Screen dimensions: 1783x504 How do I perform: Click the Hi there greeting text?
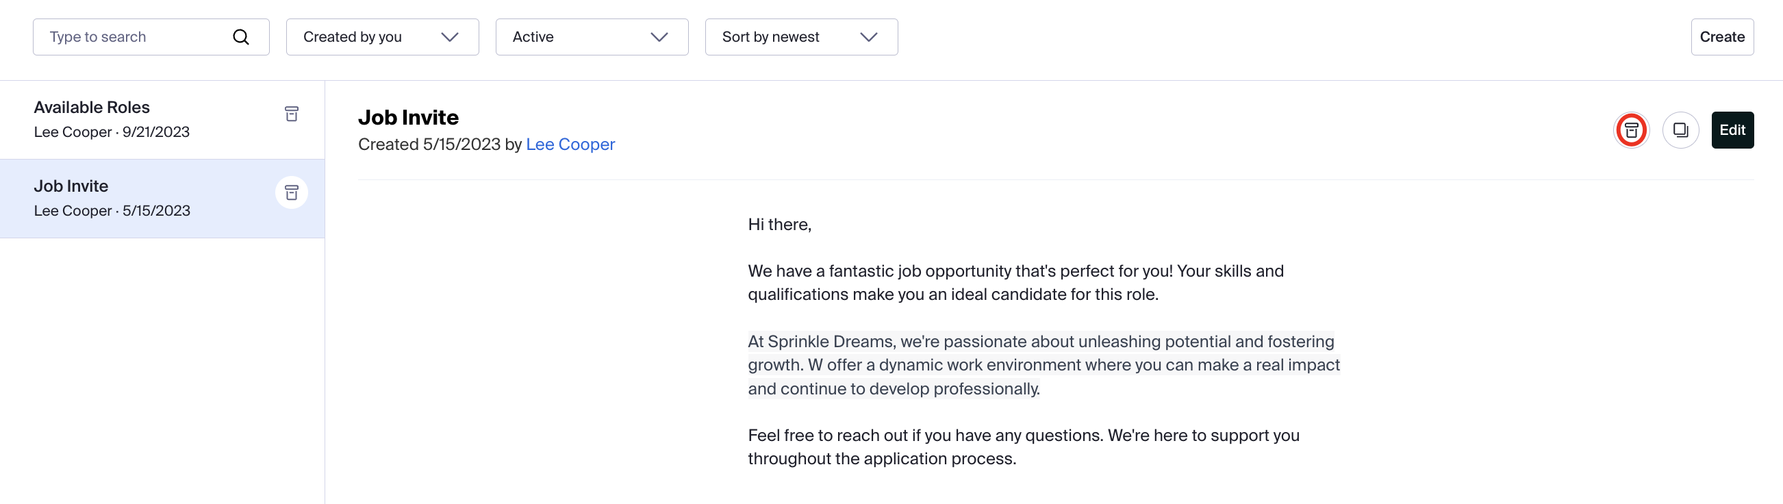(x=779, y=225)
